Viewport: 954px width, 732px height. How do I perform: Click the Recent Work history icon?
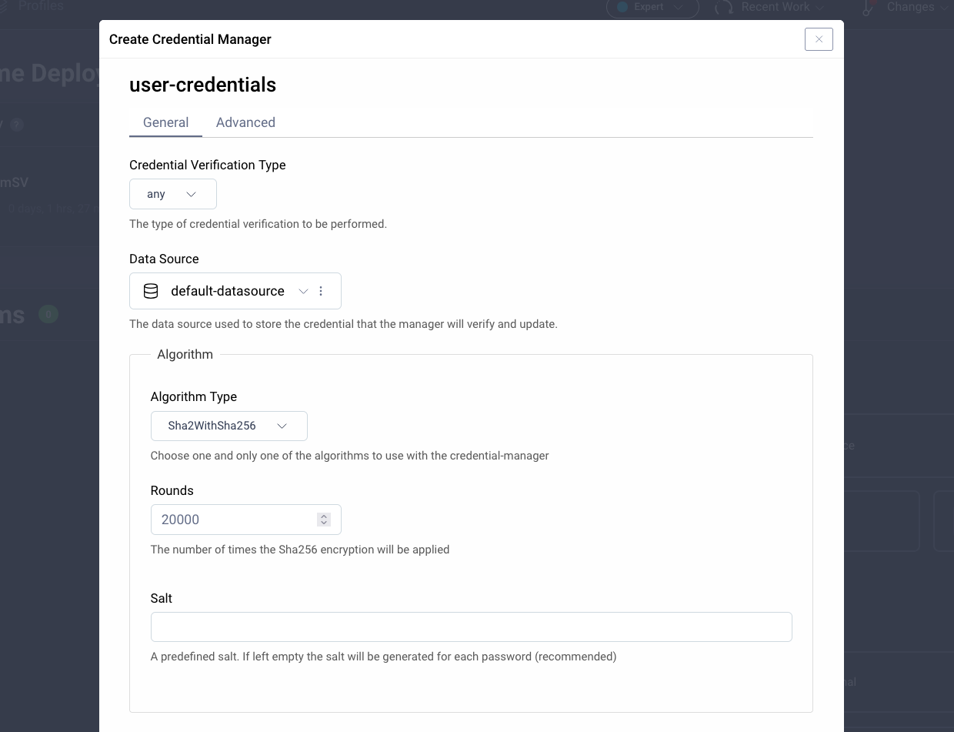click(x=722, y=8)
